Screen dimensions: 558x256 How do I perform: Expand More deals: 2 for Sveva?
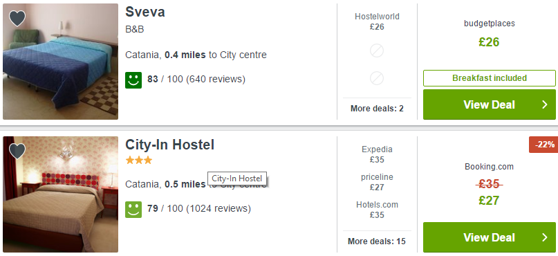pos(377,108)
